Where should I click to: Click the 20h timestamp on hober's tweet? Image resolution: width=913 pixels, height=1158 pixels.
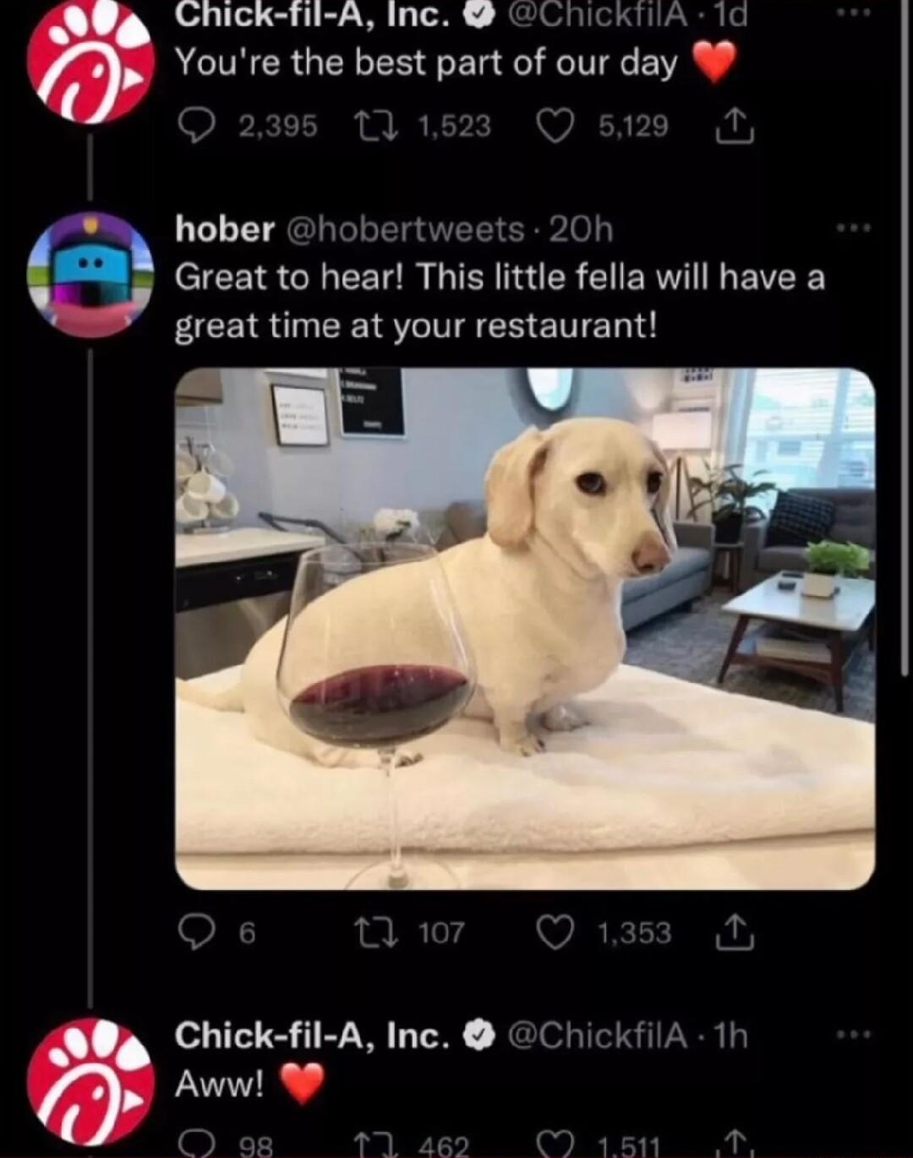(583, 228)
